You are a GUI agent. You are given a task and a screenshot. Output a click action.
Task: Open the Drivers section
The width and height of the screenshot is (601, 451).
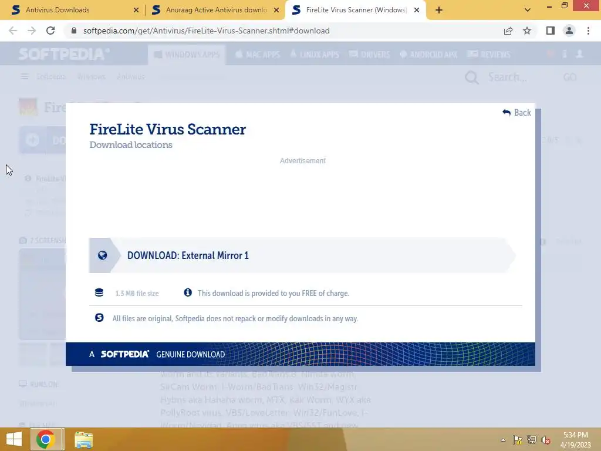(x=370, y=55)
